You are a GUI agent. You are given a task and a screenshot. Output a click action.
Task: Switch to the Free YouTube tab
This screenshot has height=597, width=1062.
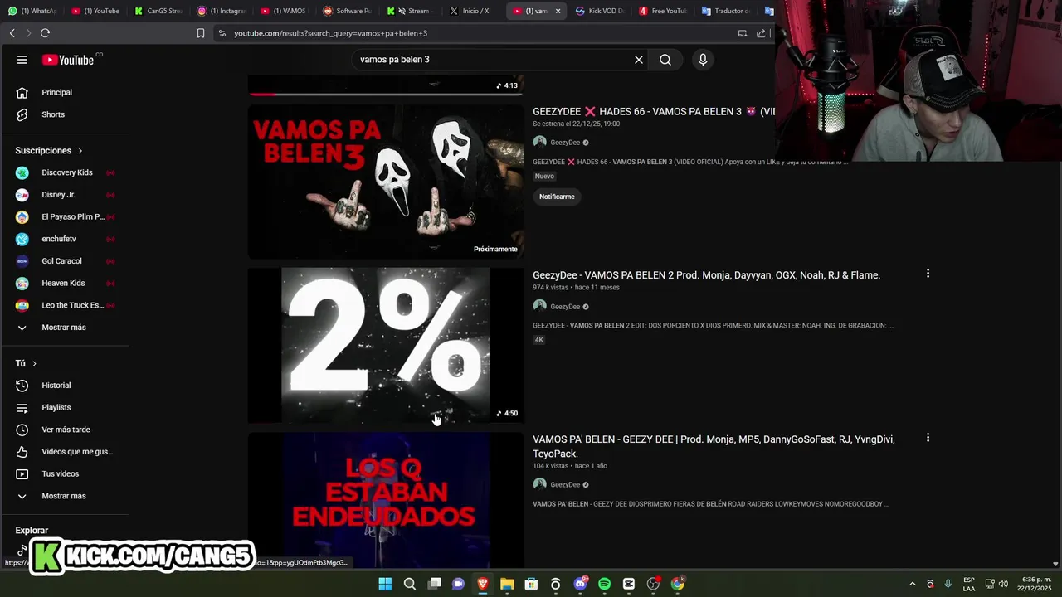(x=662, y=11)
